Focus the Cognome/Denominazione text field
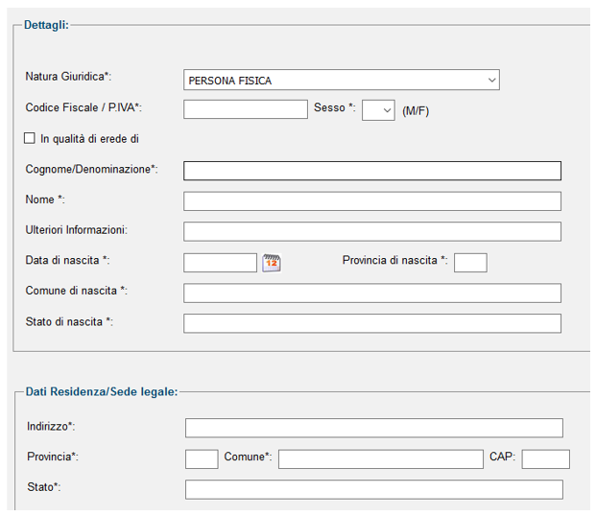The image size is (596, 516). click(x=372, y=171)
